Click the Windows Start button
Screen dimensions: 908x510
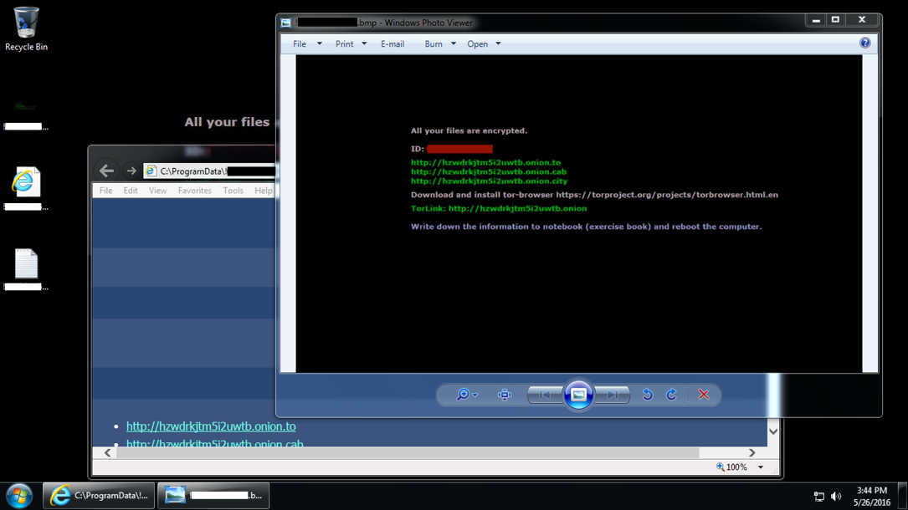(x=18, y=495)
